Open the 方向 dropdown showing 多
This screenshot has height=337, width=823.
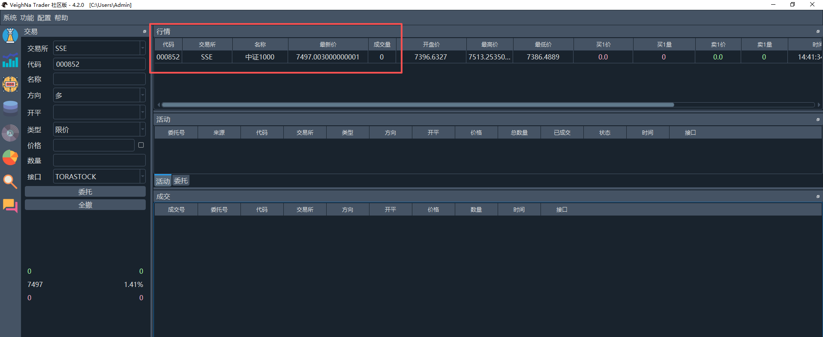(142, 95)
